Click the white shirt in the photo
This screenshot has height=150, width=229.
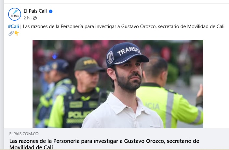click(123, 112)
